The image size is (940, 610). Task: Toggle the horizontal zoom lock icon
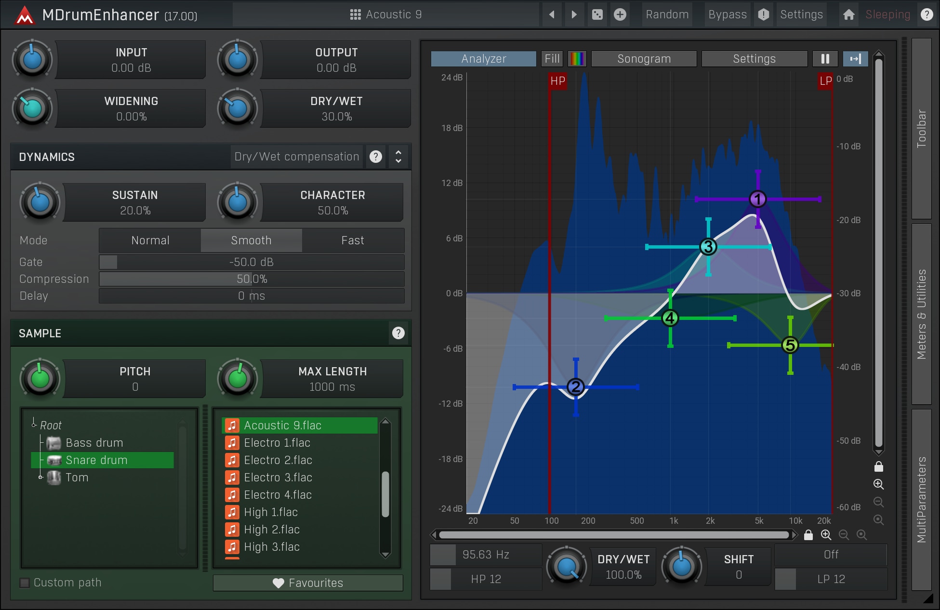(808, 535)
